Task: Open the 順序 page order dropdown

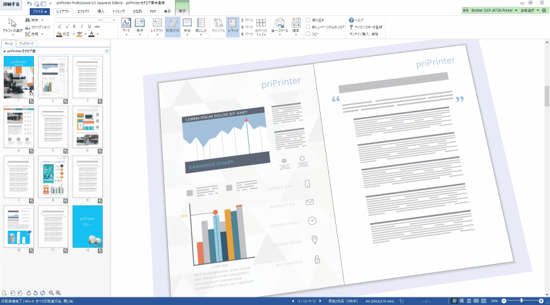Action: pos(296,26)
